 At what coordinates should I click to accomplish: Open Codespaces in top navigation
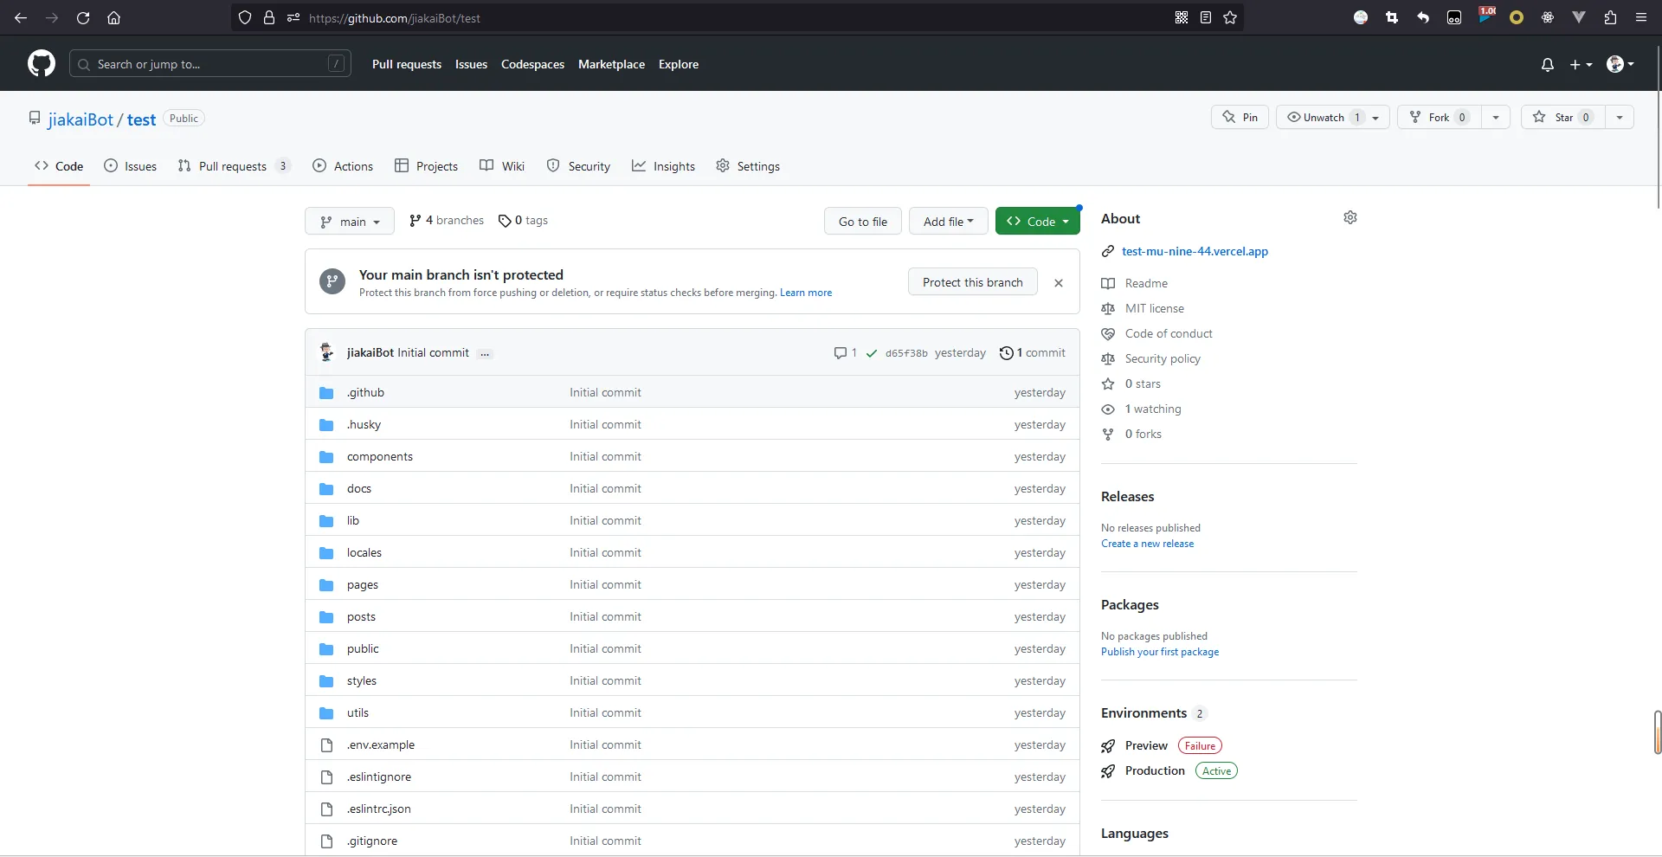tap(532, 65)
